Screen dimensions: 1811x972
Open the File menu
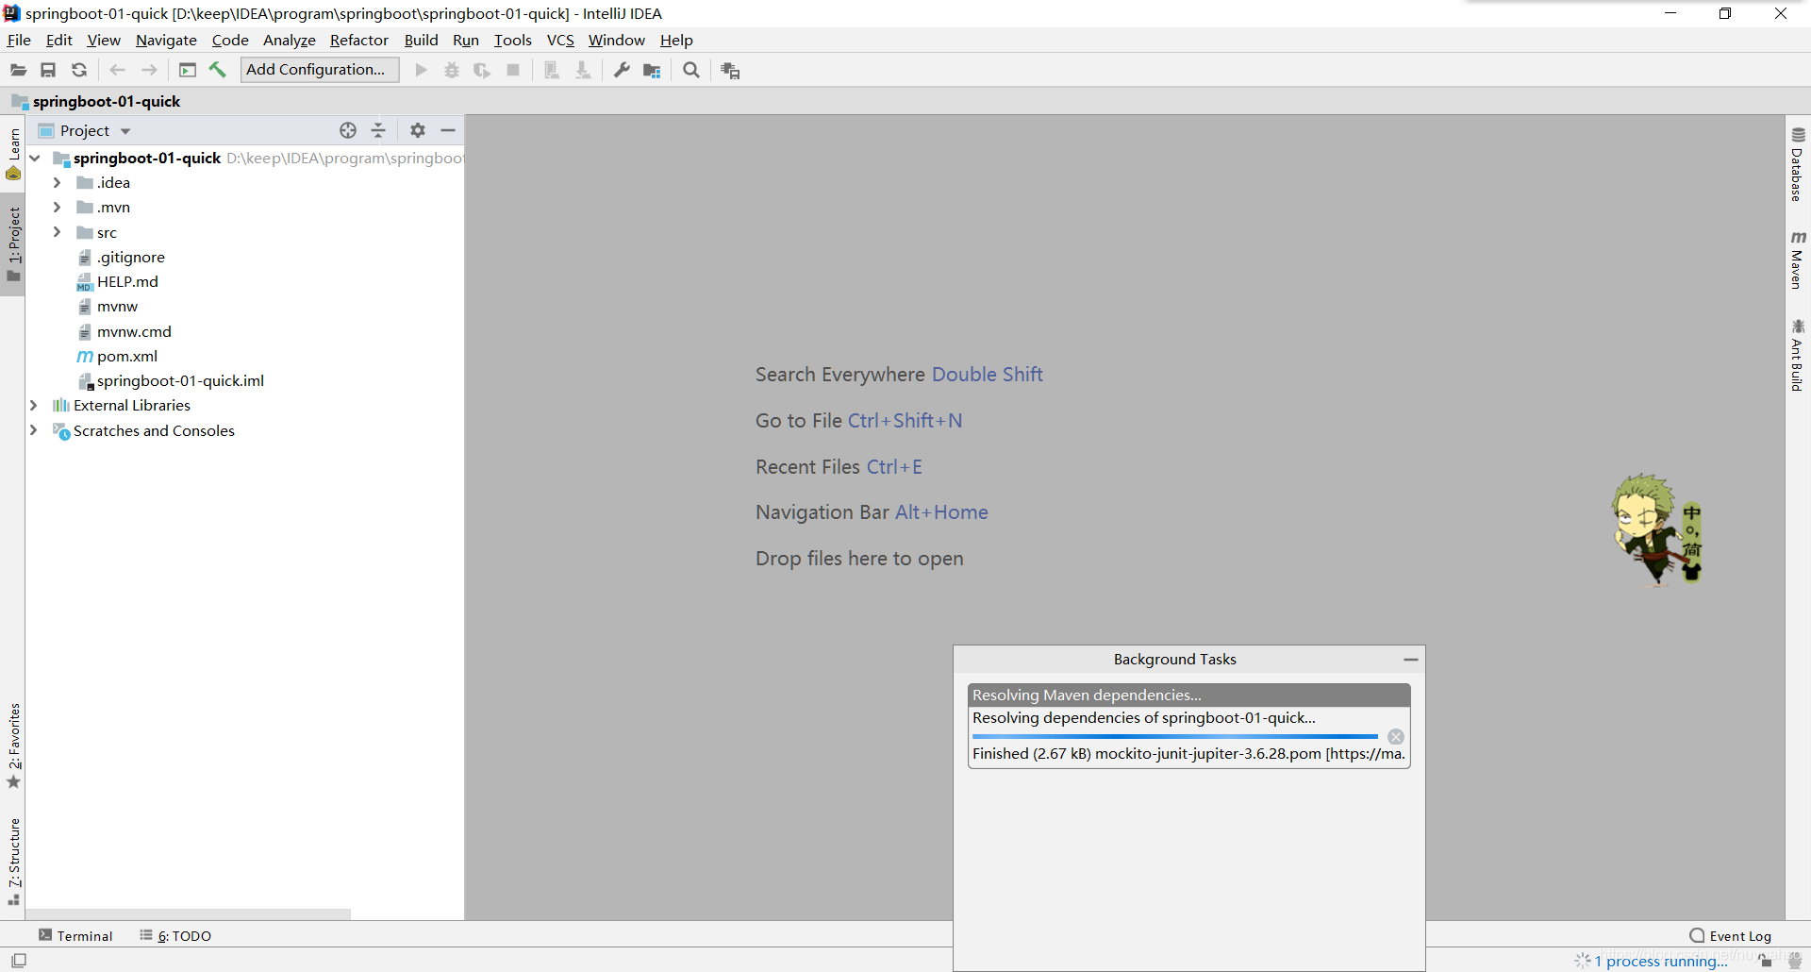pyautogui.click(x=19, y=40)
